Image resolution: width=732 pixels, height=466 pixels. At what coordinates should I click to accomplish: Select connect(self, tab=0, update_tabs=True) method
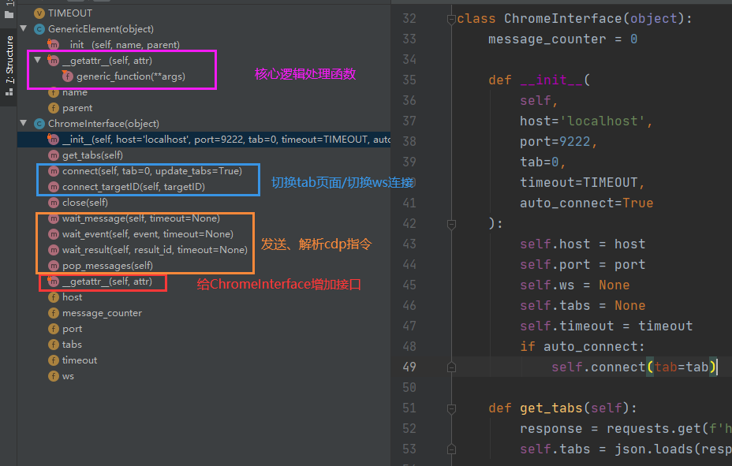(x=152, y=171)
